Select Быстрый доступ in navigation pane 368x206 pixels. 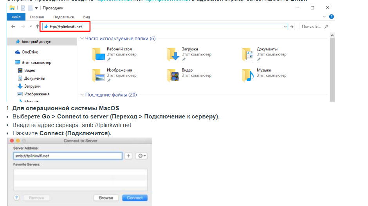pyautogui.click(x=42, y=41)
